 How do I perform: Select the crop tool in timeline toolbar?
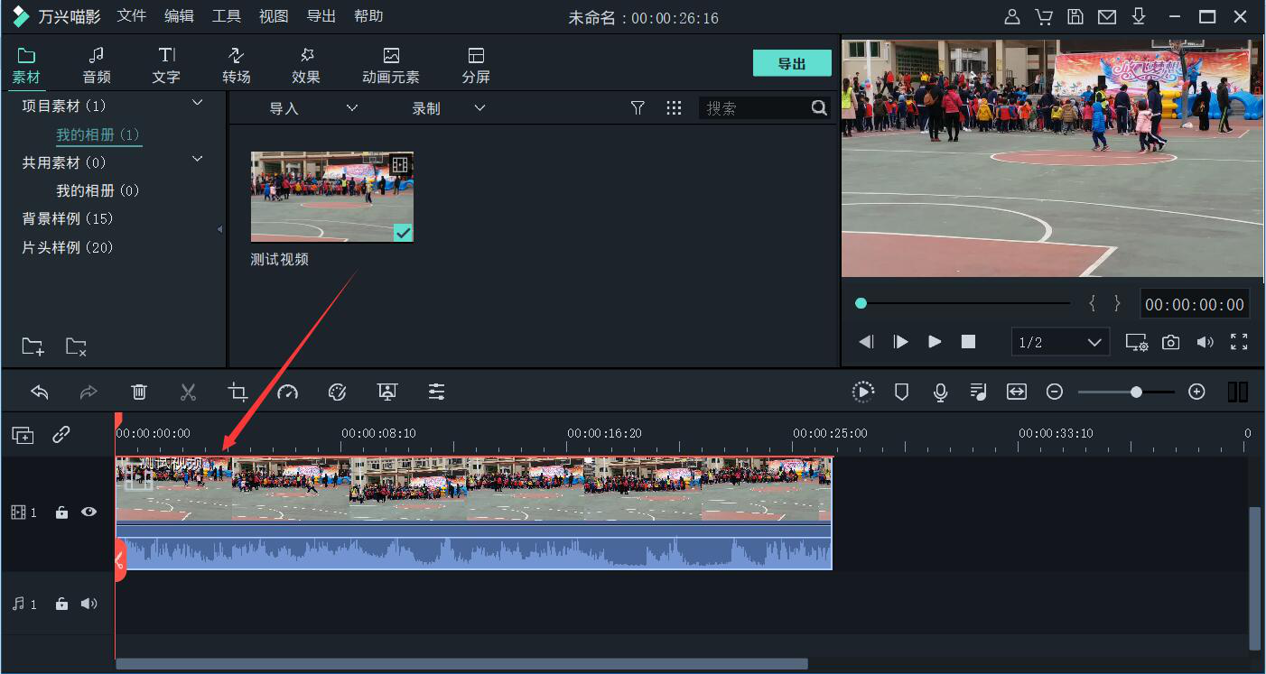pos(237,392)
